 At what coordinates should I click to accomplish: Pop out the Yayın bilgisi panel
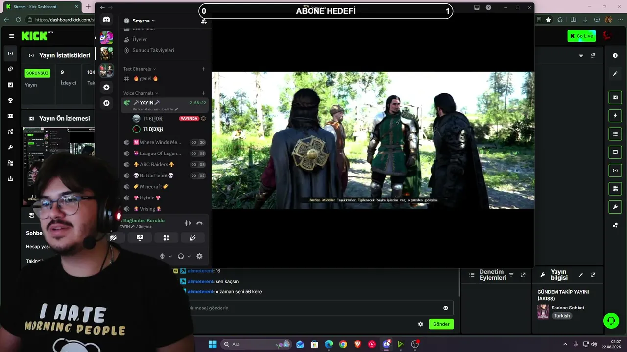coord(593,275)
